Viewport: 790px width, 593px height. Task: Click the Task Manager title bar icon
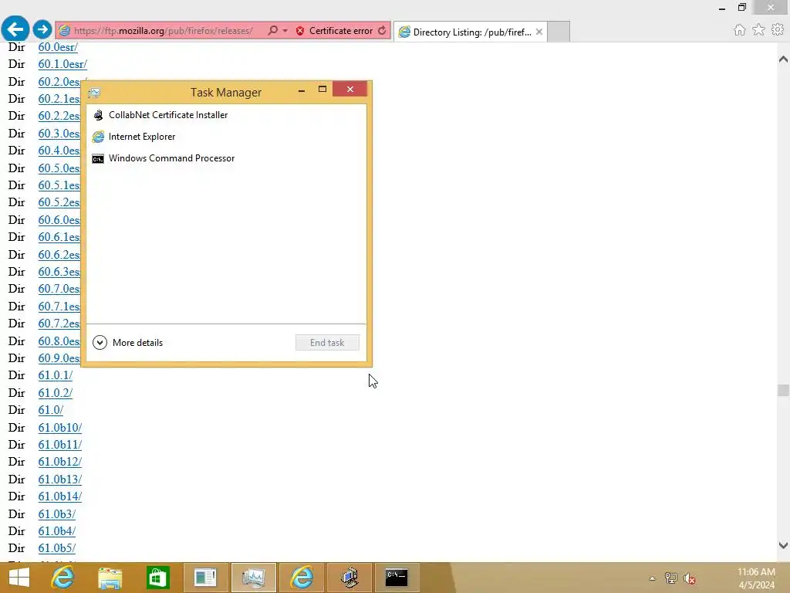[94, 93]
